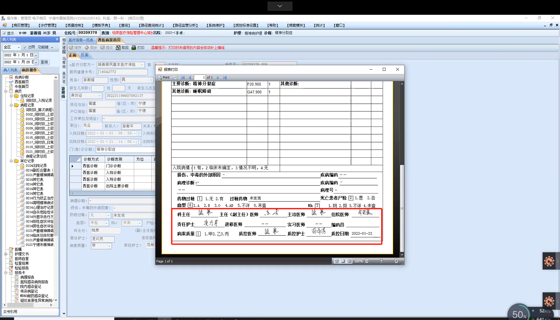Screen dimensions: 560x320
Task: Click the zoom out minus button
Action: [x=367, y=261]
